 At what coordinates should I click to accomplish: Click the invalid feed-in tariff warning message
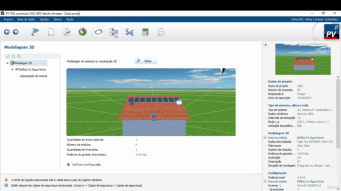[57, 180]
